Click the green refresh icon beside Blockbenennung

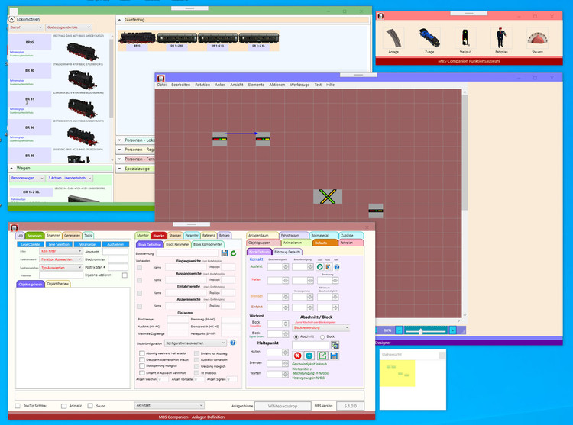click(x=233, y=253)
